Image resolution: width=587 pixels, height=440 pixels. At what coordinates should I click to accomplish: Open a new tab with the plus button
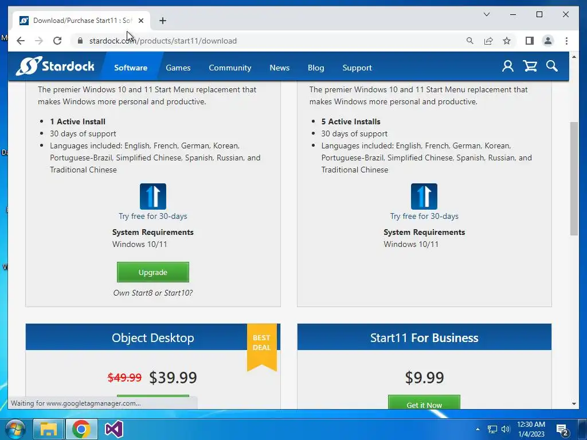click(162, 21)
